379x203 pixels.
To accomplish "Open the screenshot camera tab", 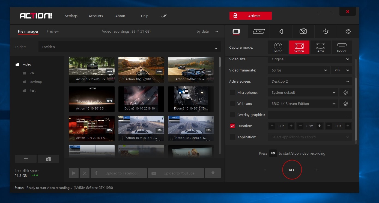I will tap(303, 32).
